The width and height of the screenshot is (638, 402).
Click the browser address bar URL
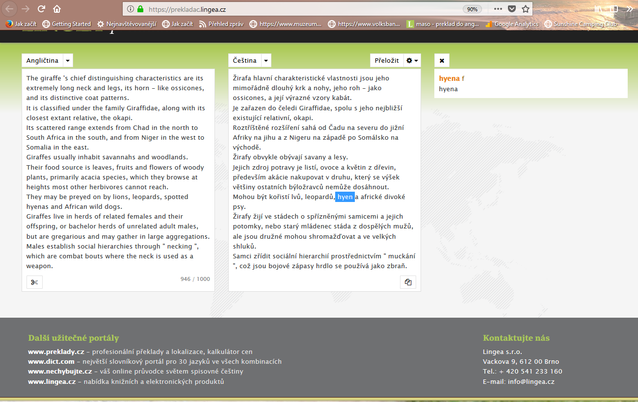294,9
